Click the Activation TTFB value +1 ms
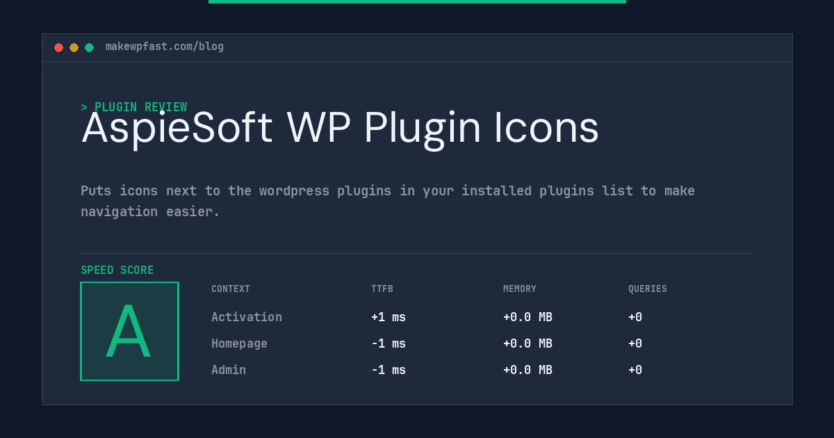The height and width of the screenshot is (438, 834). 389,317
